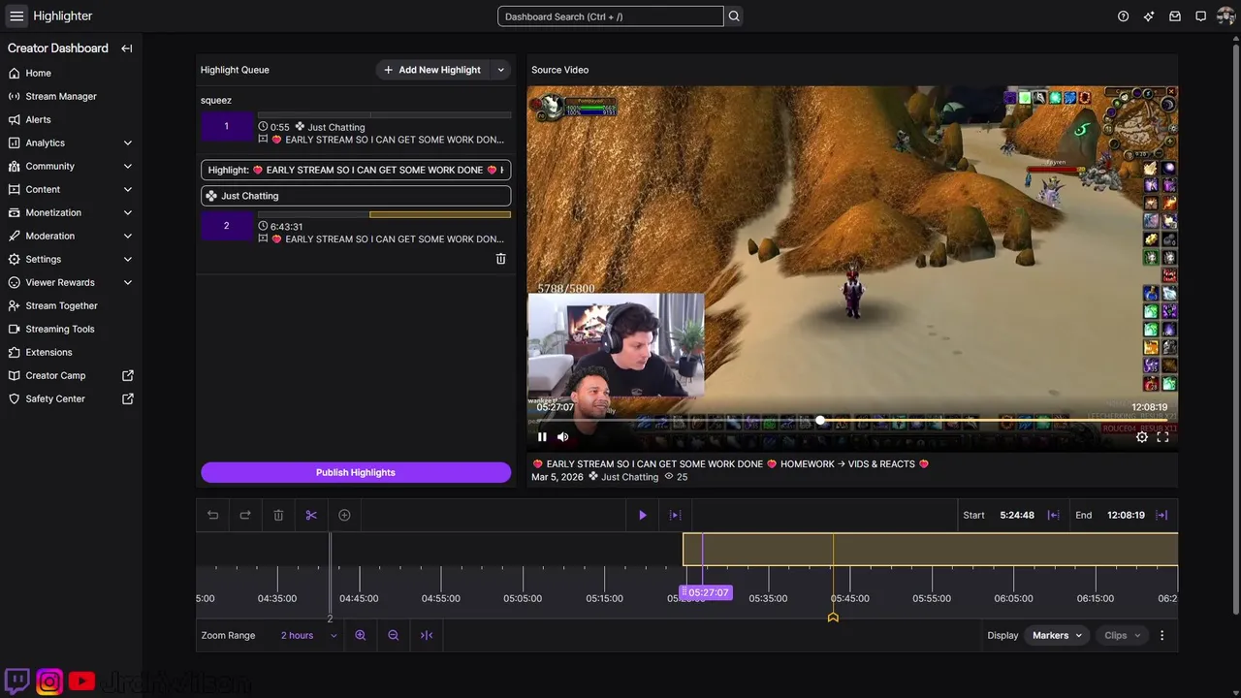Delete selected segment with toolbar trash icon
The height and width of the screenshot is (698, 1241).
coord(278,515)
